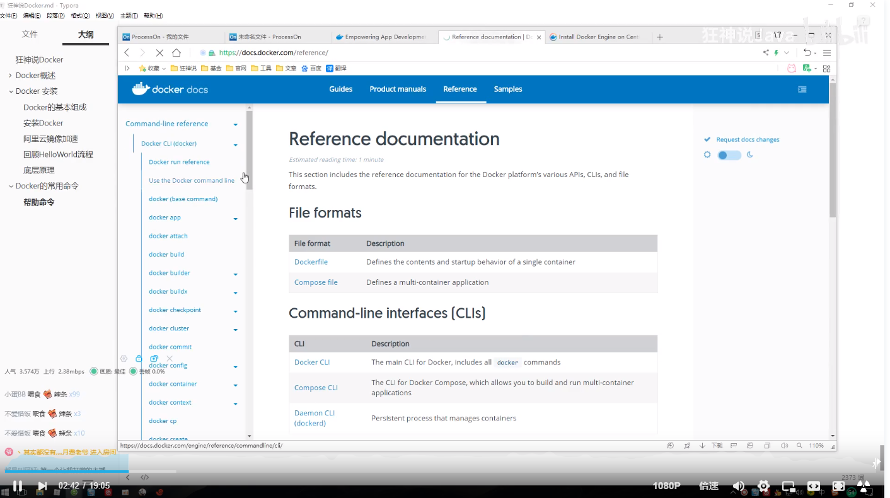Click Request docs changes link
Screen dimensions: 890x498
pos(748,140)
